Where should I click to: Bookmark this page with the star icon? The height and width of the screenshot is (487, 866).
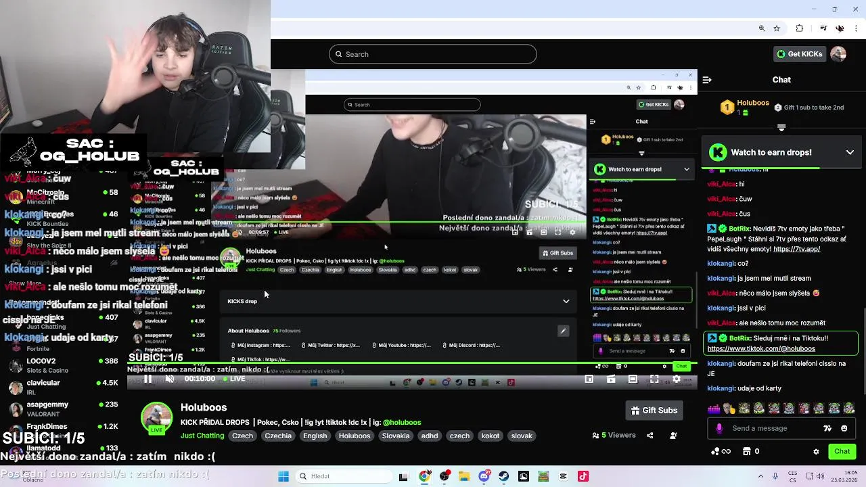[777, 28]
